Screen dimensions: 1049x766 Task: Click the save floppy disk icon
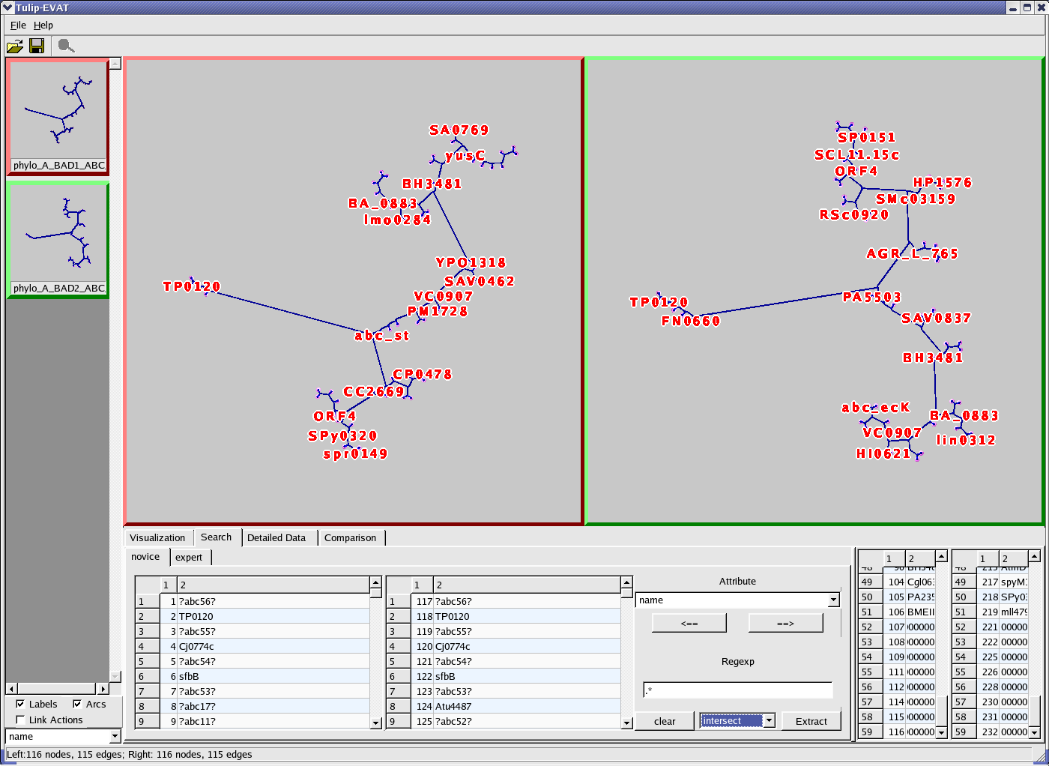coord(36,46)
